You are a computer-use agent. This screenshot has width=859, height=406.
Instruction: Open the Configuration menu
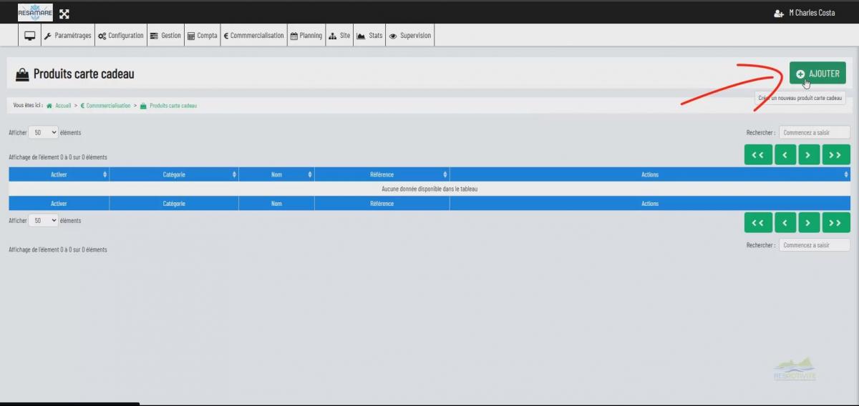tap(120, 36)
